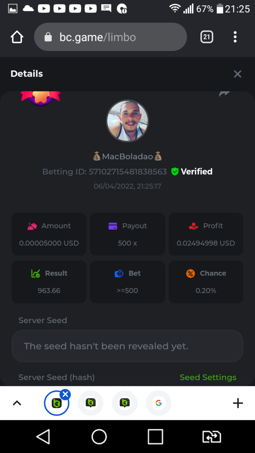Open the Seed Settings link

(208, 377)
